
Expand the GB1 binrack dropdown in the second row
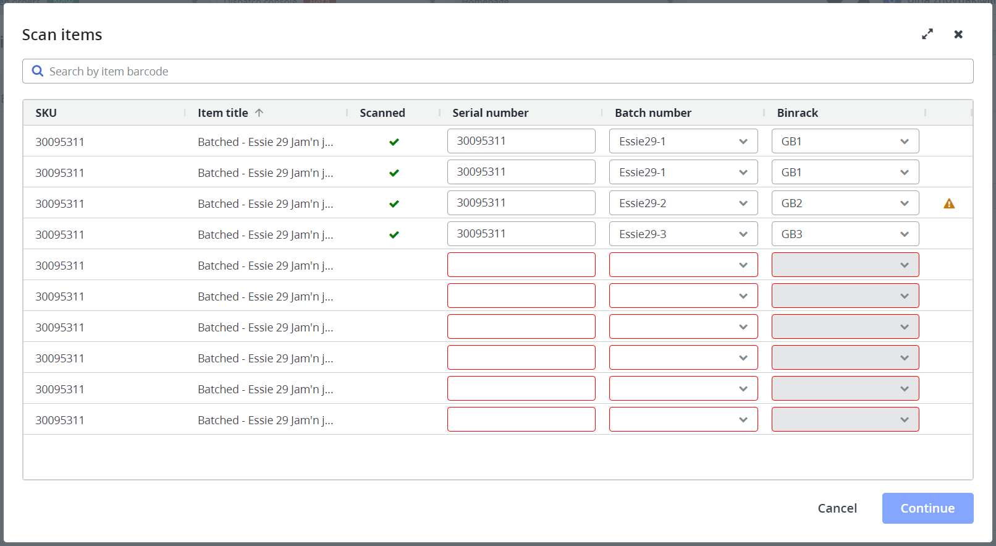coord(845,173)
